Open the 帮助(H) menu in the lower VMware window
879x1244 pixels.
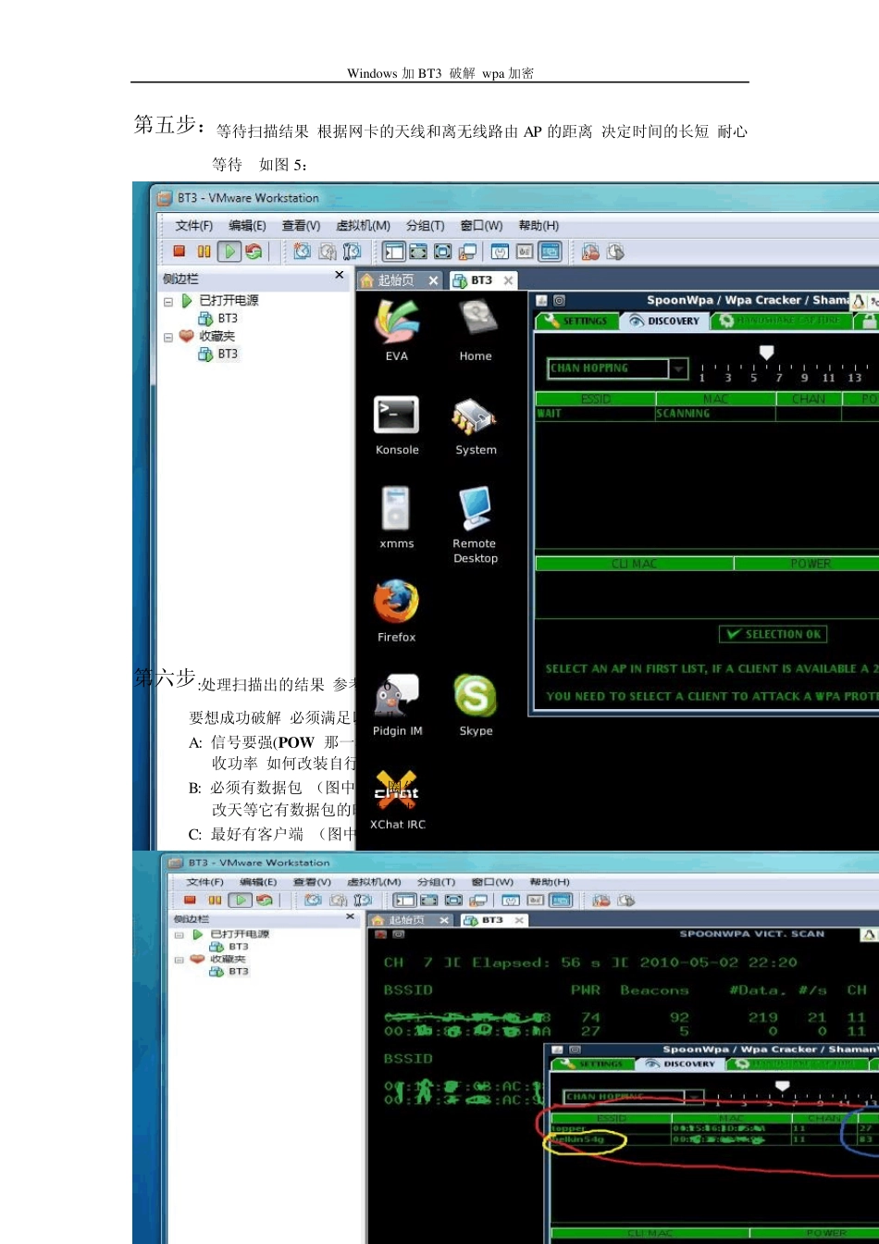point(550,882)
